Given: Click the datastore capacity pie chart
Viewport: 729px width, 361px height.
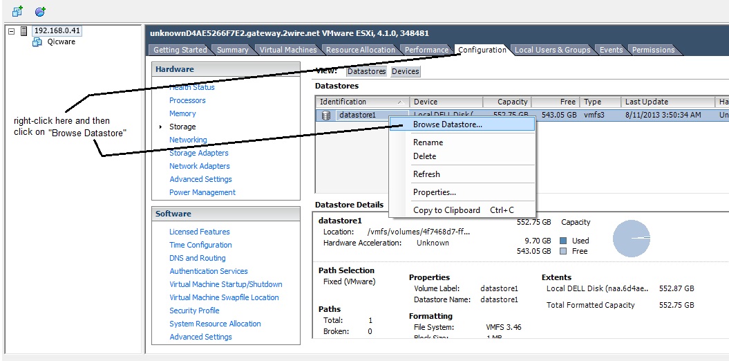Looking at the screenshot, I should (x=632, y=239).
